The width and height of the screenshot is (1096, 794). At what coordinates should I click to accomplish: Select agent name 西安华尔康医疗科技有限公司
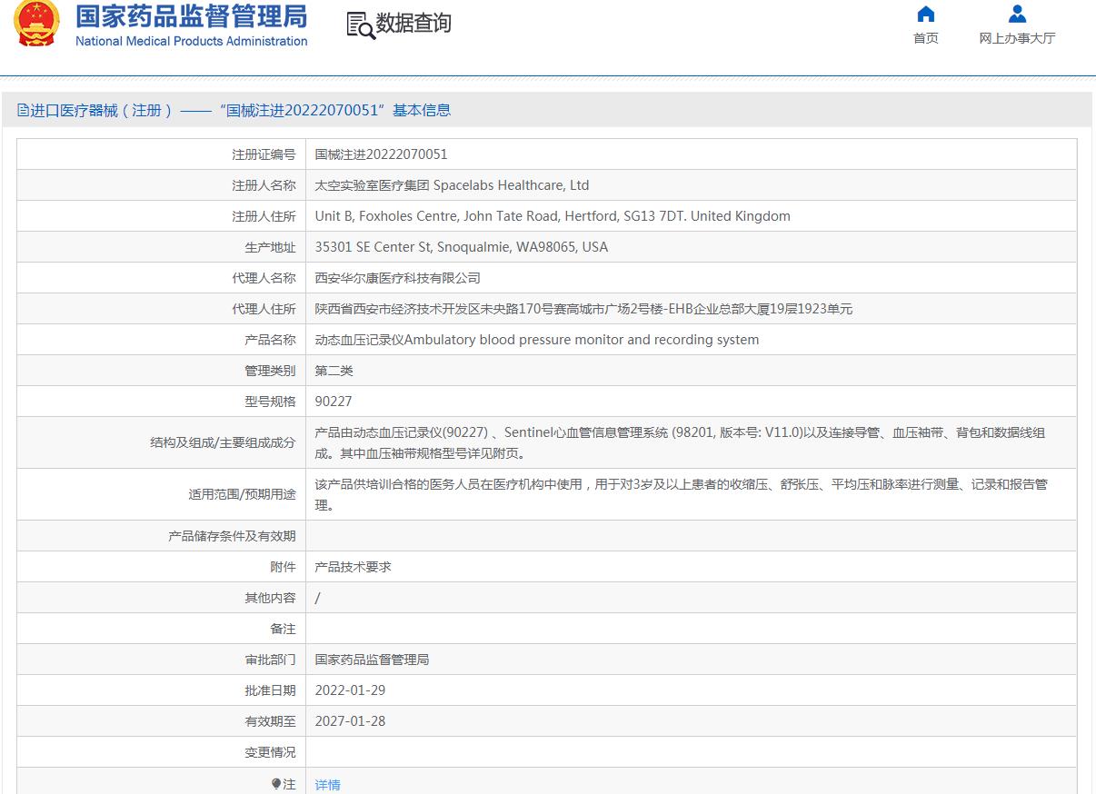(x=397, y=278)
